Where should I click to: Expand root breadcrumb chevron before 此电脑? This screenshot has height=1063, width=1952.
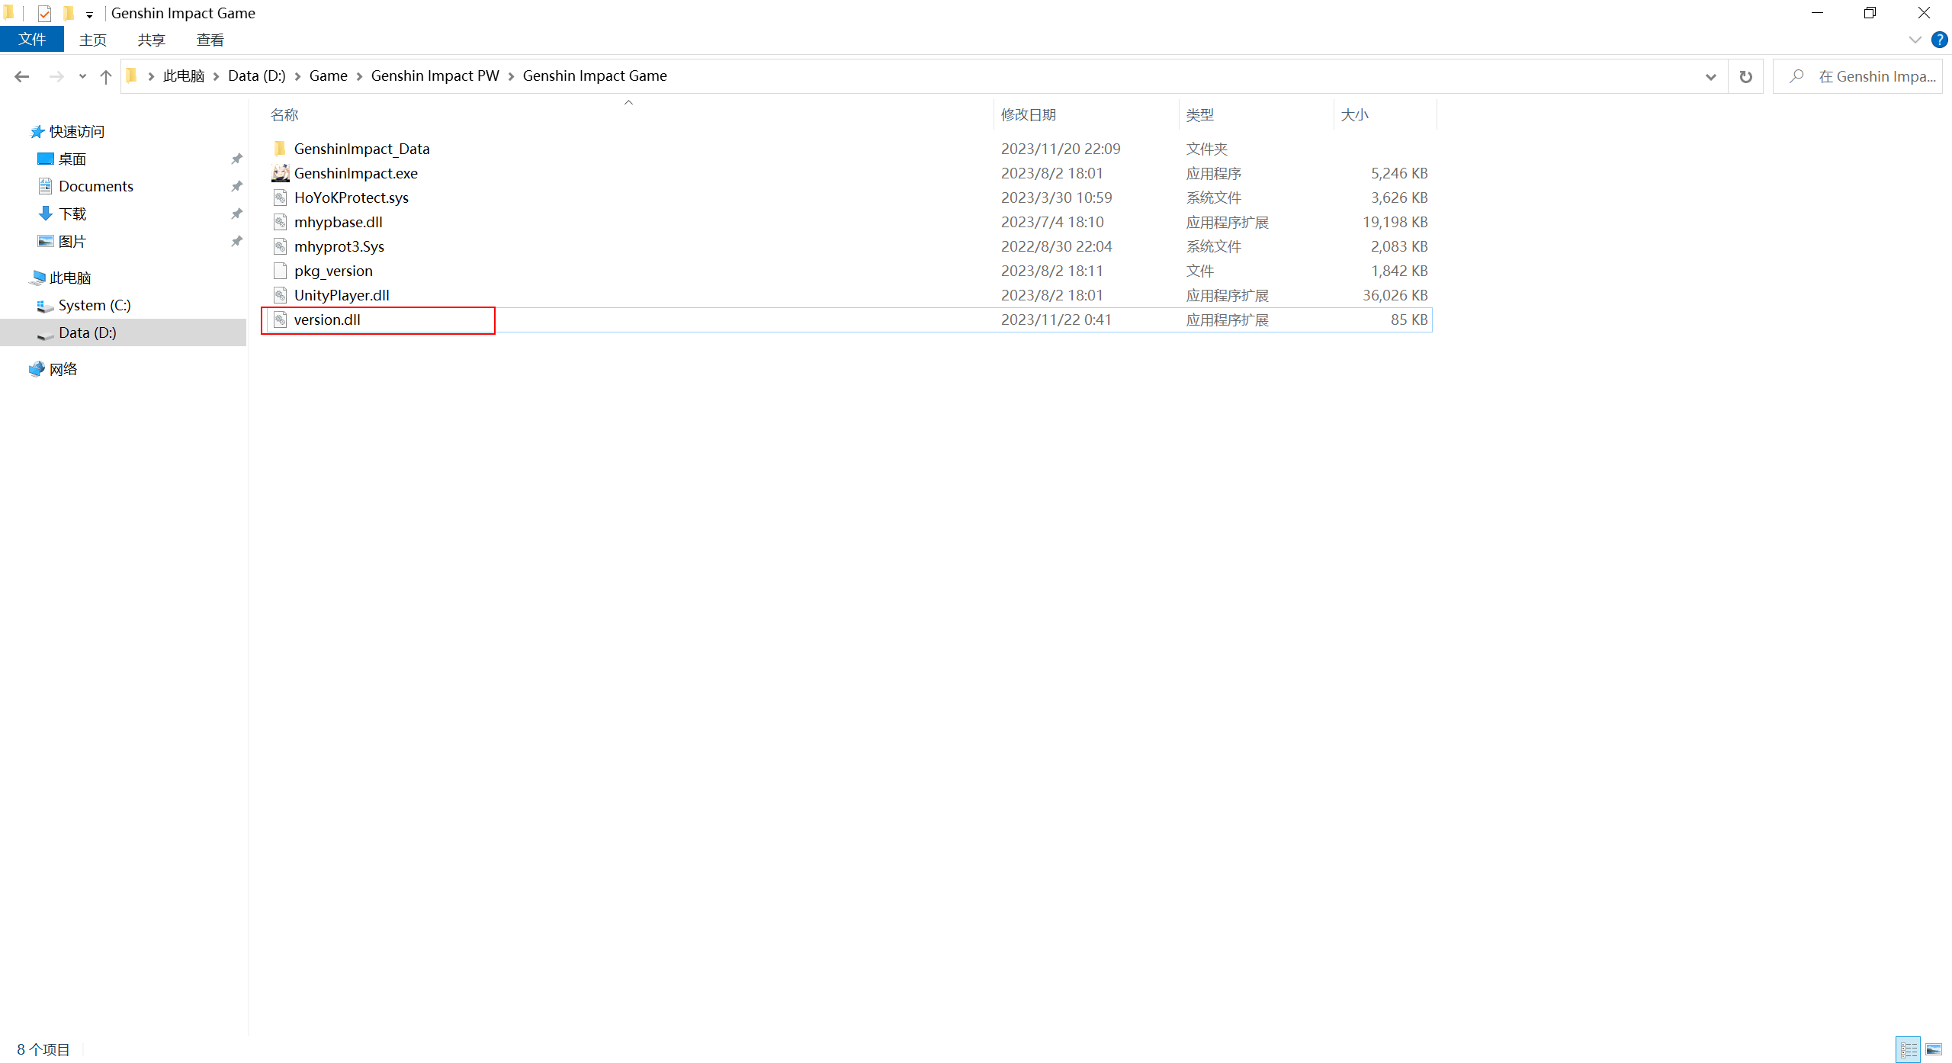pyautogui.click(x=151, y=76)
